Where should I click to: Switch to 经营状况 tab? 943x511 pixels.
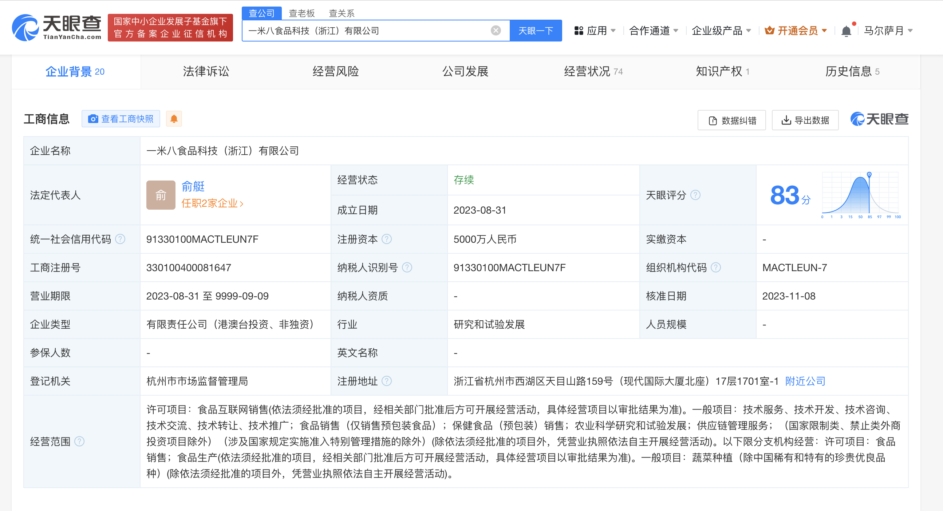593,72
